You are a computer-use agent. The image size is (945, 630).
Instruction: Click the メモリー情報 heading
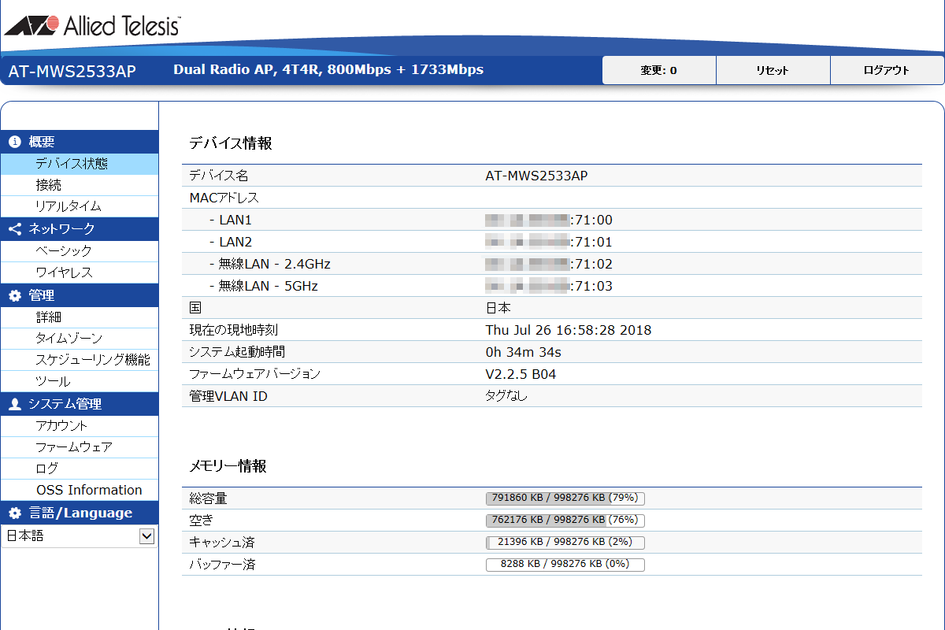[x=228, y=467]
